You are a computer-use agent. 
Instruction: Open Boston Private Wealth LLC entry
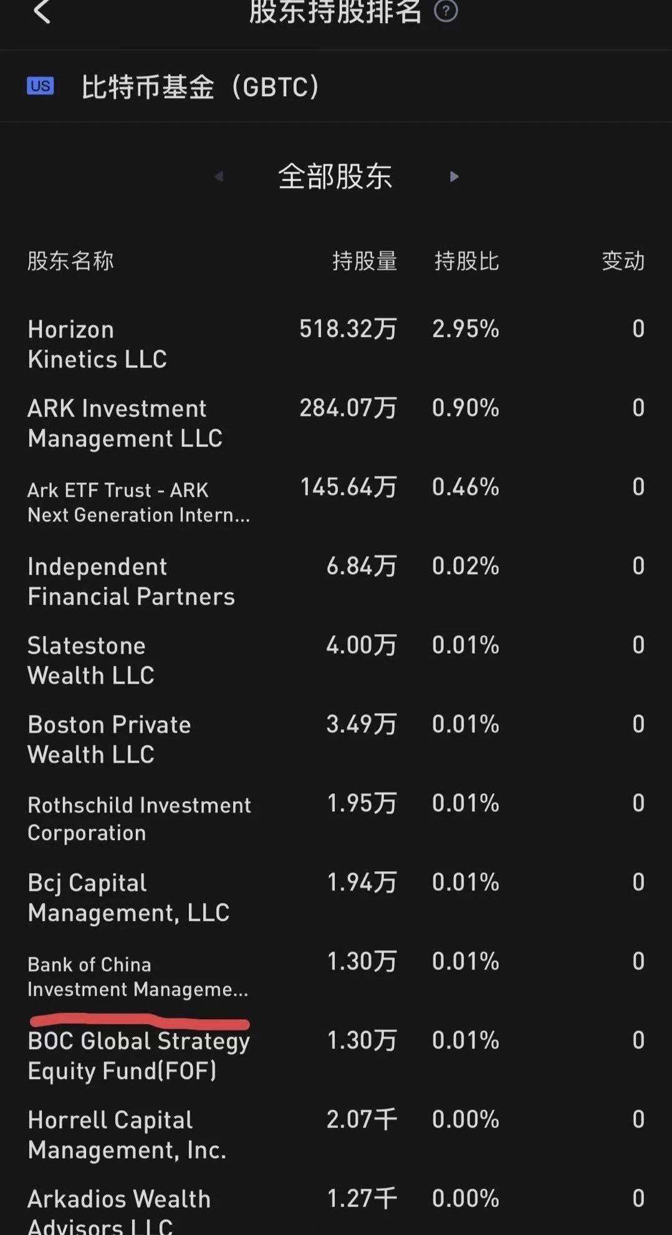tap(109, 740)
